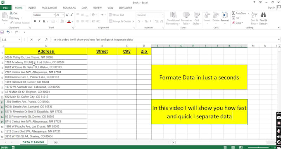Apply the red Font Color
The height and width of the screenshot is (149, 281).
point(69,21)
